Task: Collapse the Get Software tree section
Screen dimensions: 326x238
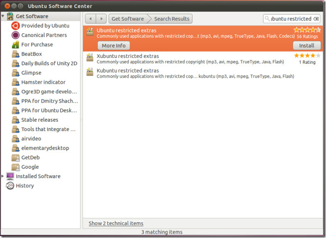Action: pos(3,16)
